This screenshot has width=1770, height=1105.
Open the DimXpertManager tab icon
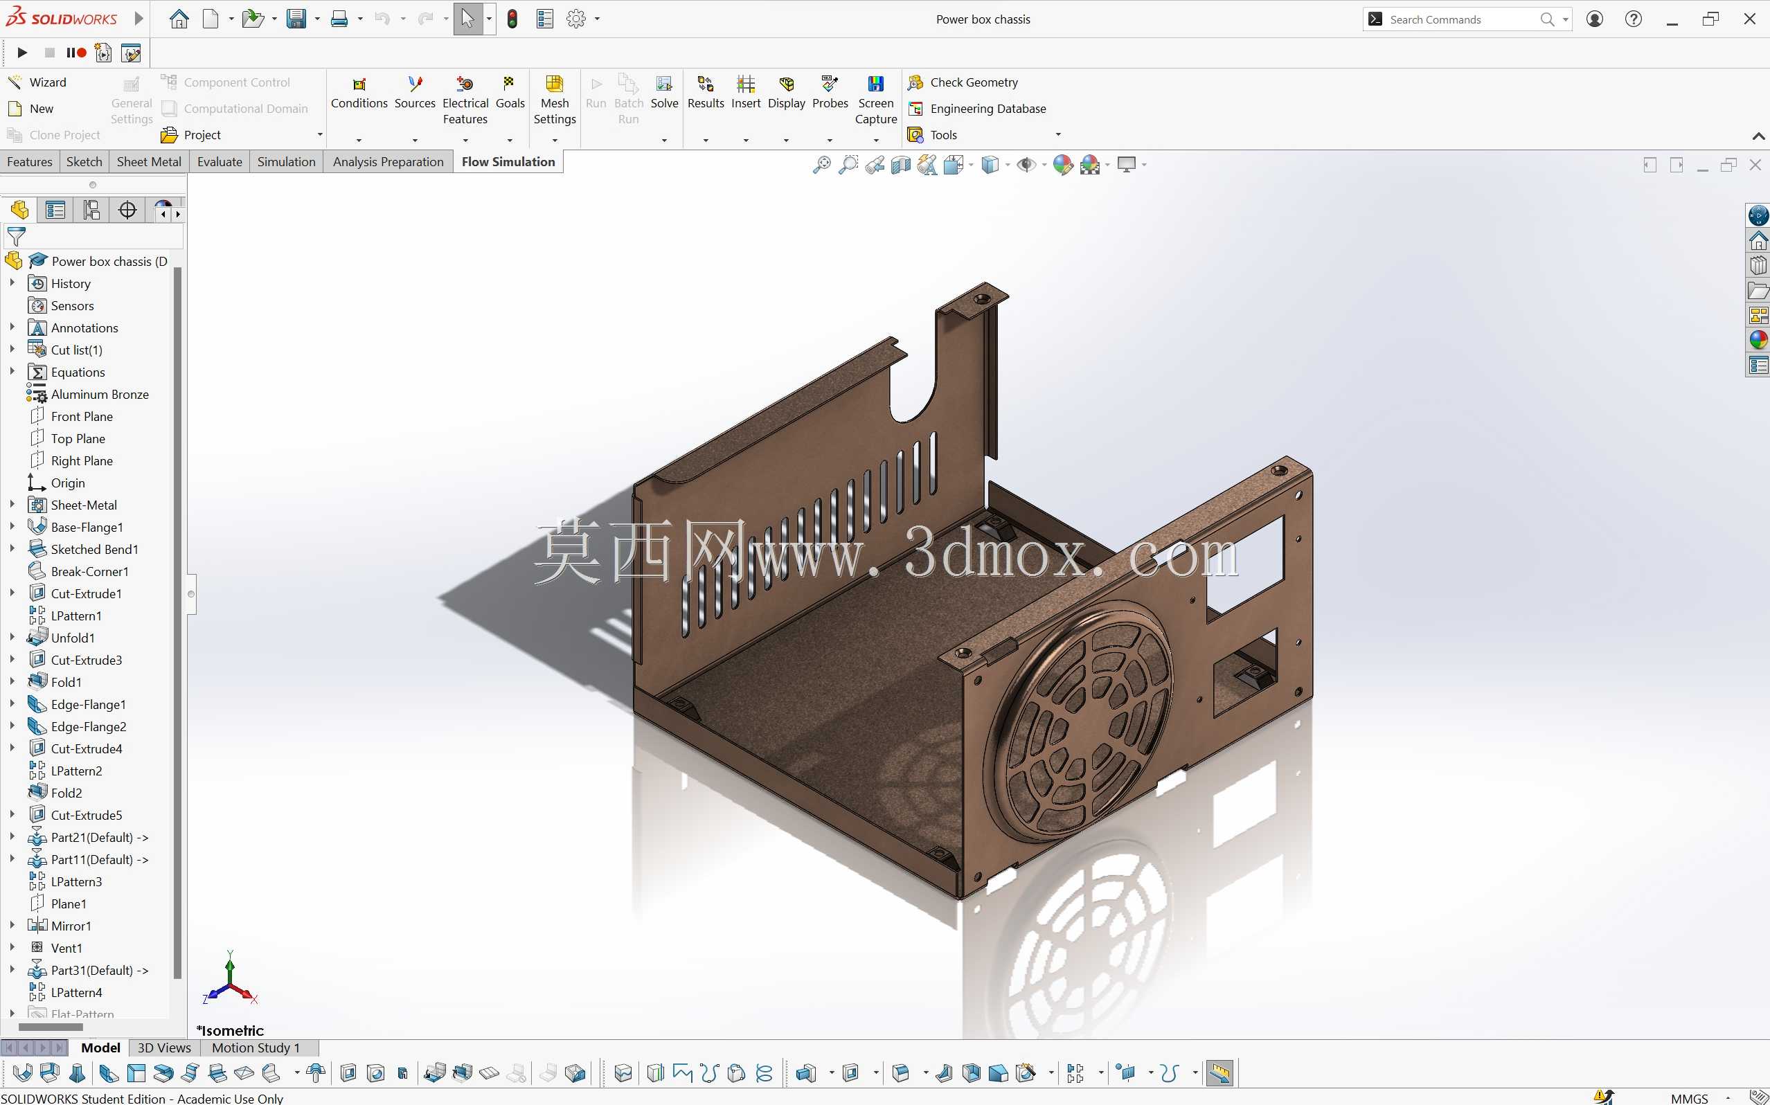coord(127,210)
